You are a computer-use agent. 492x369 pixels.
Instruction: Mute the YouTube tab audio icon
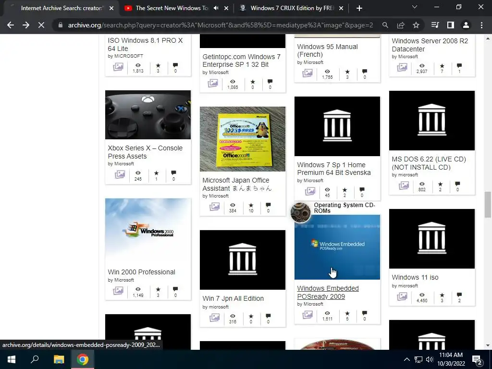pyautogui.click(x=216, y=8)
